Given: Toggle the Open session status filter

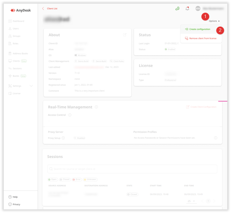Looking at the screenshot, I should pos(52,179).
